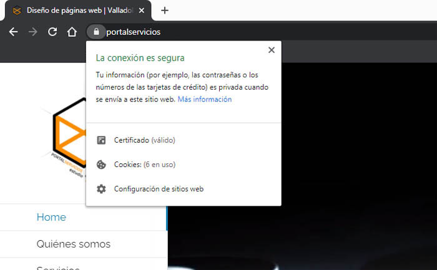Open the browser home page icon
437x270 pixels.
pos(72,32)
